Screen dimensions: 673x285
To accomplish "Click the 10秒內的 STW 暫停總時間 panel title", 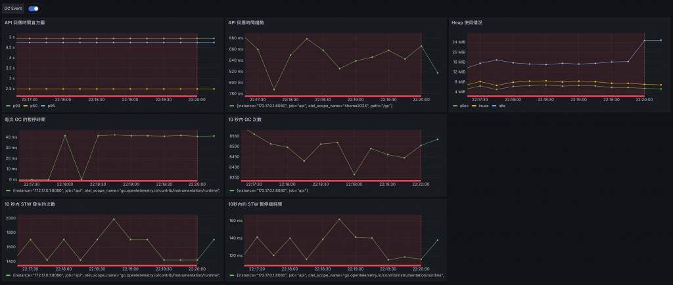I will click(x=258, y=205).
